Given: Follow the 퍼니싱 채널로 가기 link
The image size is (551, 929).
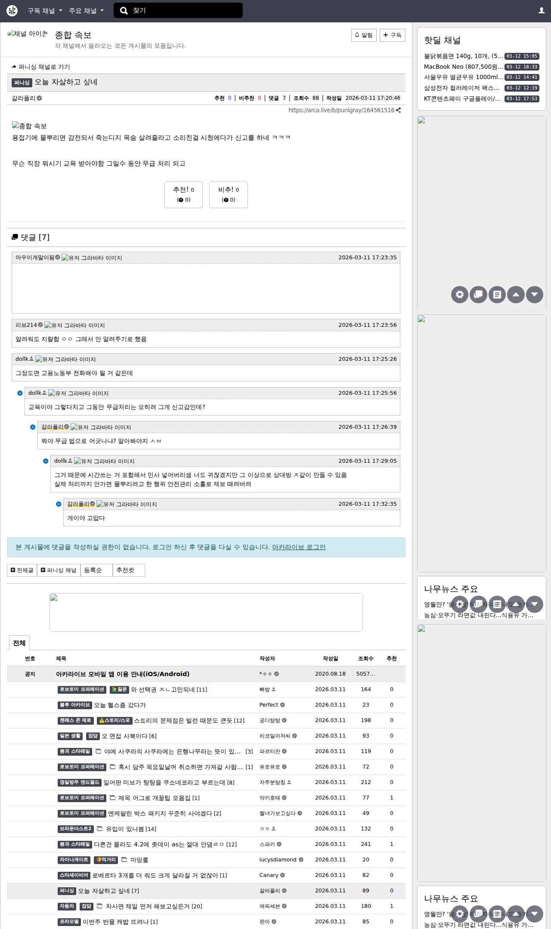Looking at the screenshot, I should [x=41, y=67].
